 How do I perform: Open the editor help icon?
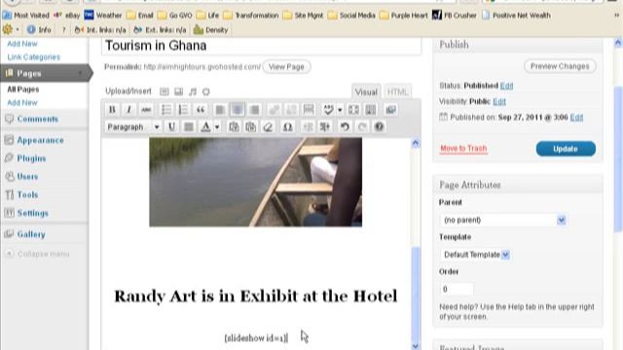(x=379, y=127)
